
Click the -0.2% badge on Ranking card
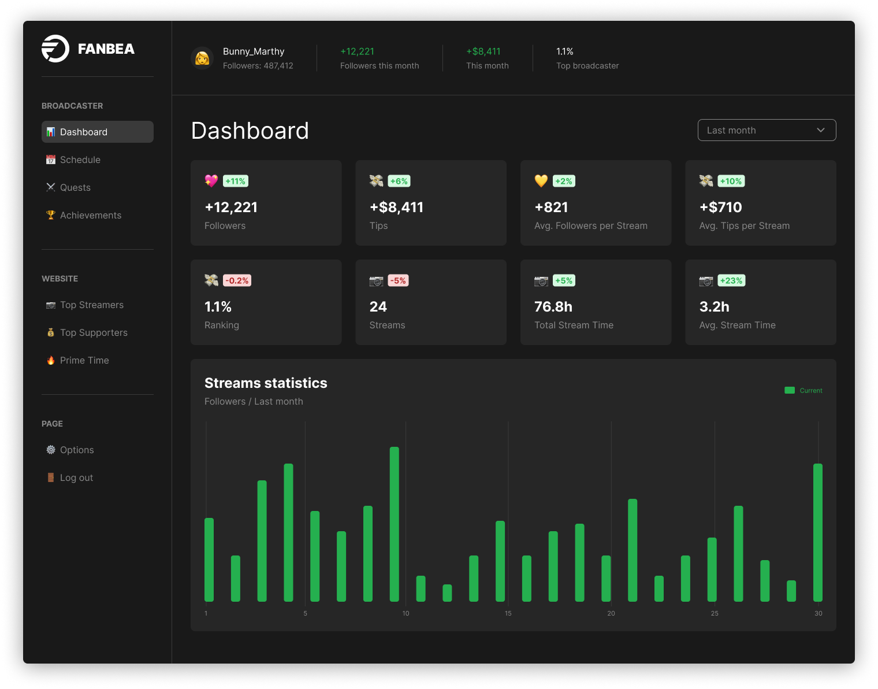click(x=237, y=280)
